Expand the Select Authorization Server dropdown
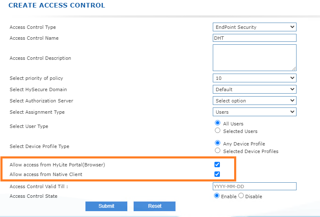Viewport: 320px width, 217px height. pyautogui.click(x=255, y=101)
